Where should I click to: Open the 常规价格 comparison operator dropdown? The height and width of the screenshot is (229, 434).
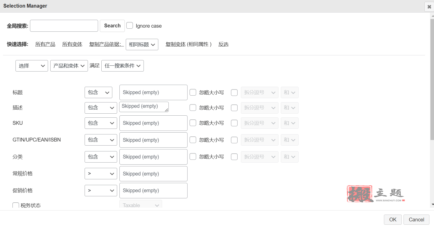(101, 174)
